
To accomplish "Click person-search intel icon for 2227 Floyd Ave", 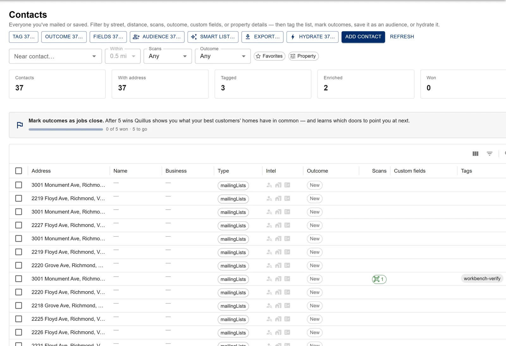I will click(269, 226).
